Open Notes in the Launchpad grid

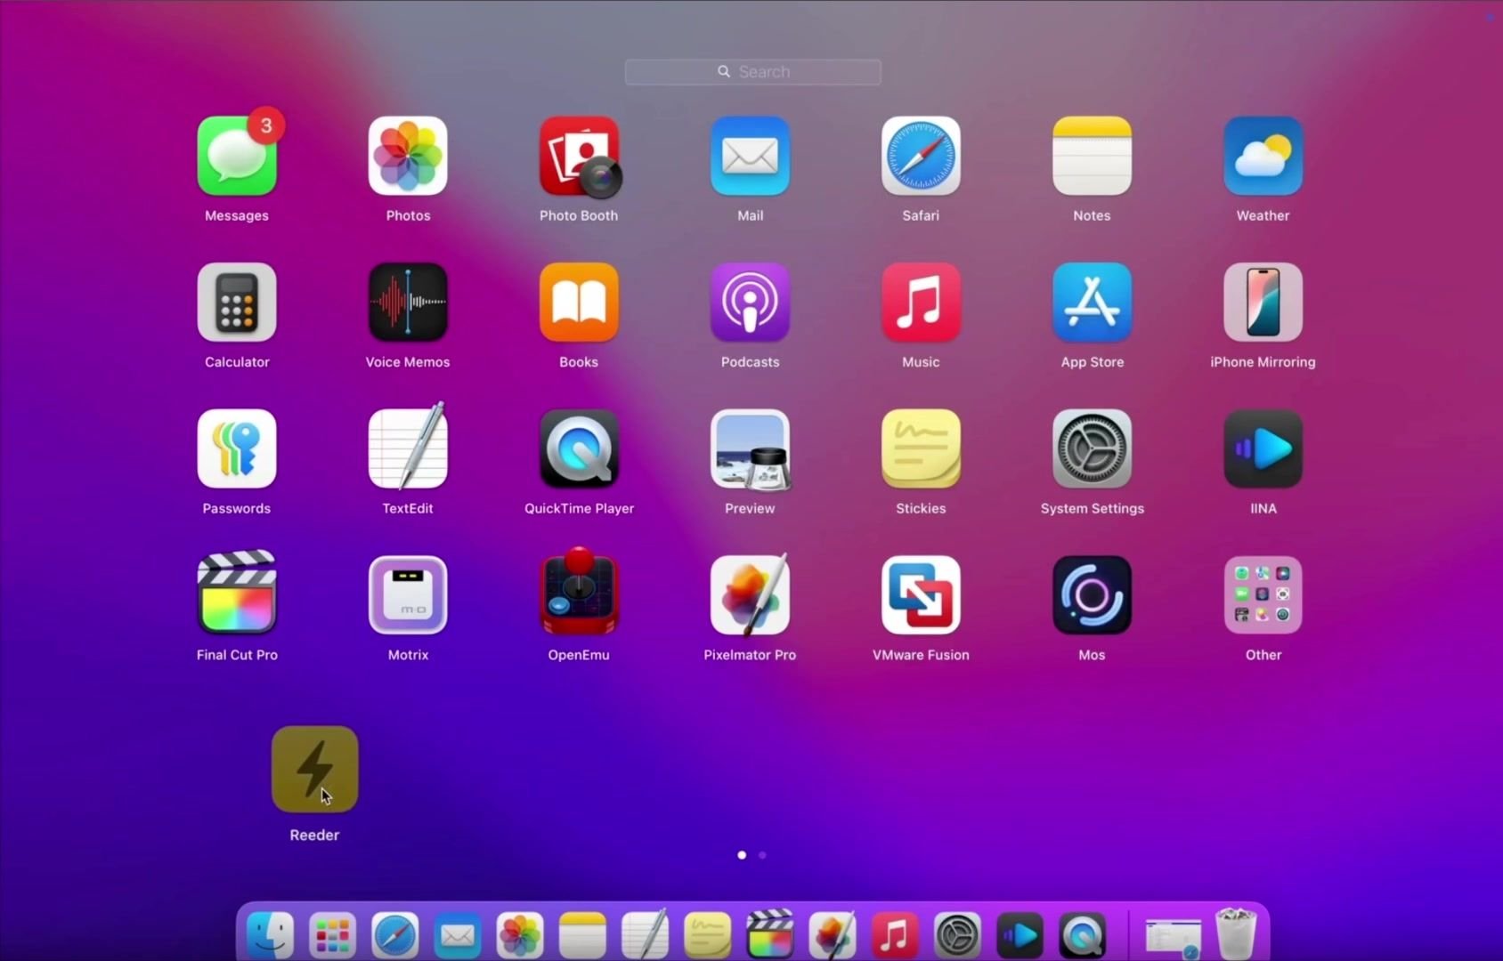coord(1092,156)
